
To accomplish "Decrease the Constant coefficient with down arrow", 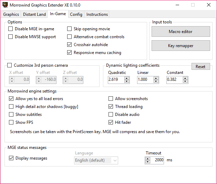I will [x=185, y=82].
